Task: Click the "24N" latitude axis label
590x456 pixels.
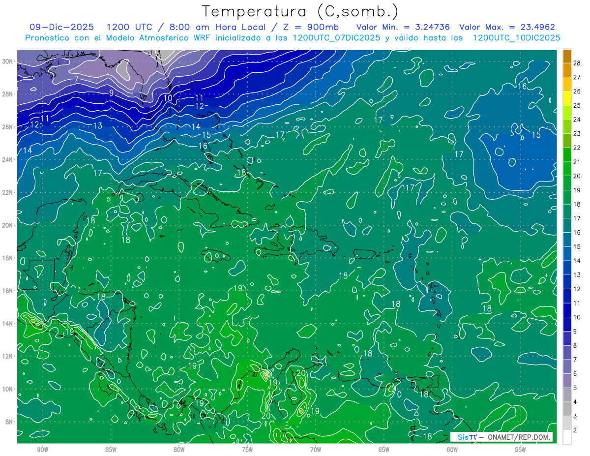Action: click(8, 160)
